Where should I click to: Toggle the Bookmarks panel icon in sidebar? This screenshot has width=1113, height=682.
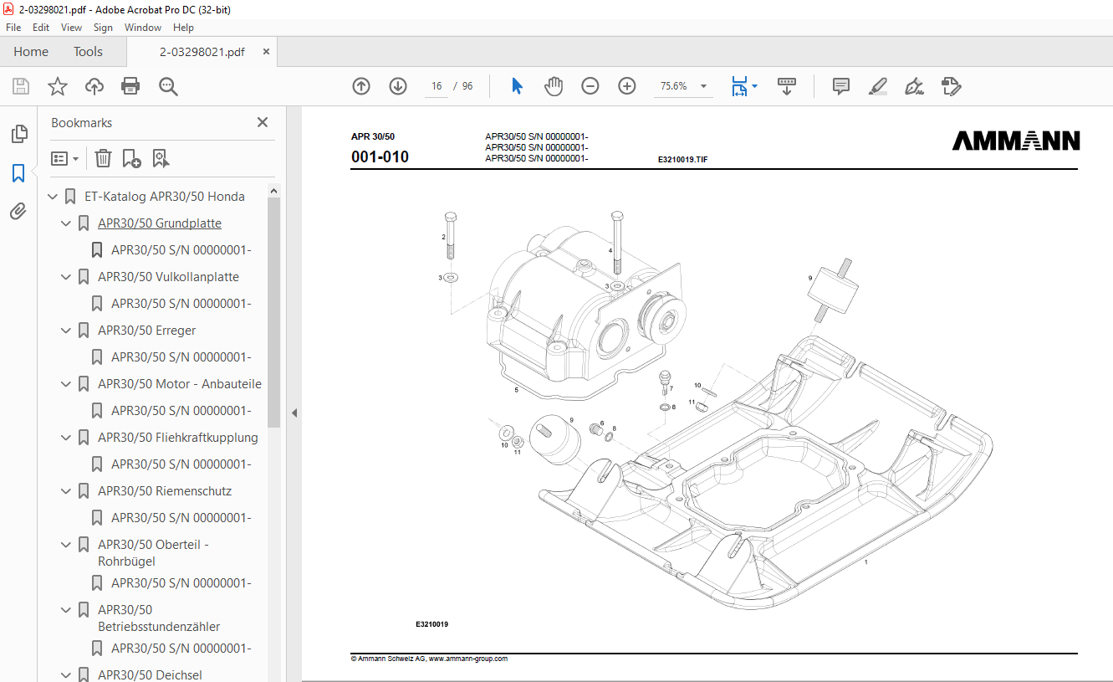point(18,173)
